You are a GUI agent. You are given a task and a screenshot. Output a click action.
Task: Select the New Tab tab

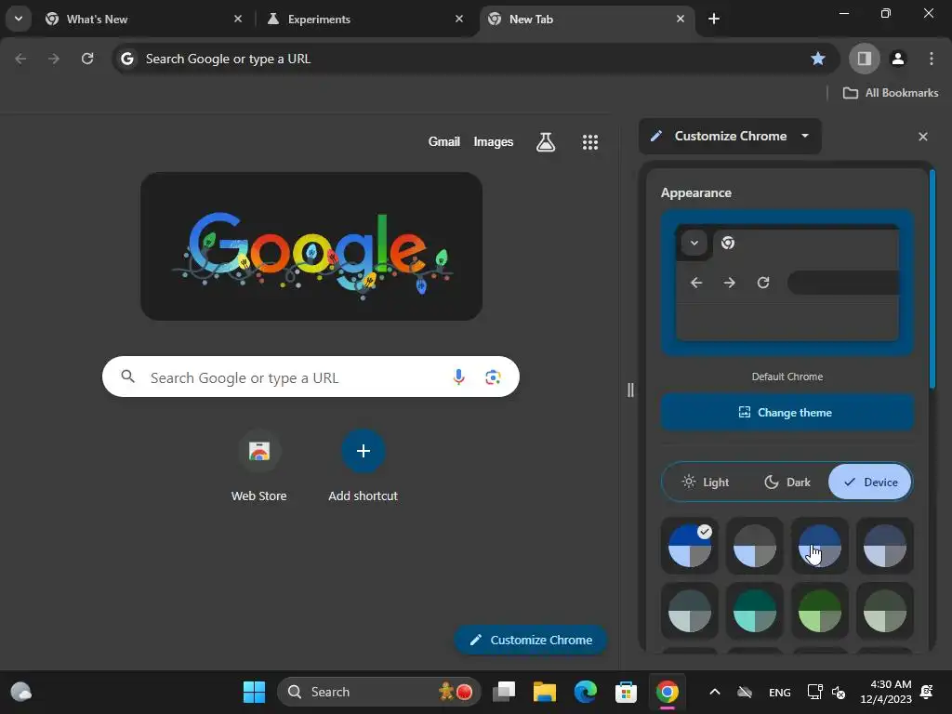pyautogui.click(x=588, y=19)
